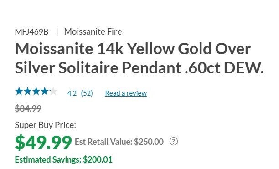Click the Estimated Savings $200.01 text
The image size is (279, 169).
(64, 159)
